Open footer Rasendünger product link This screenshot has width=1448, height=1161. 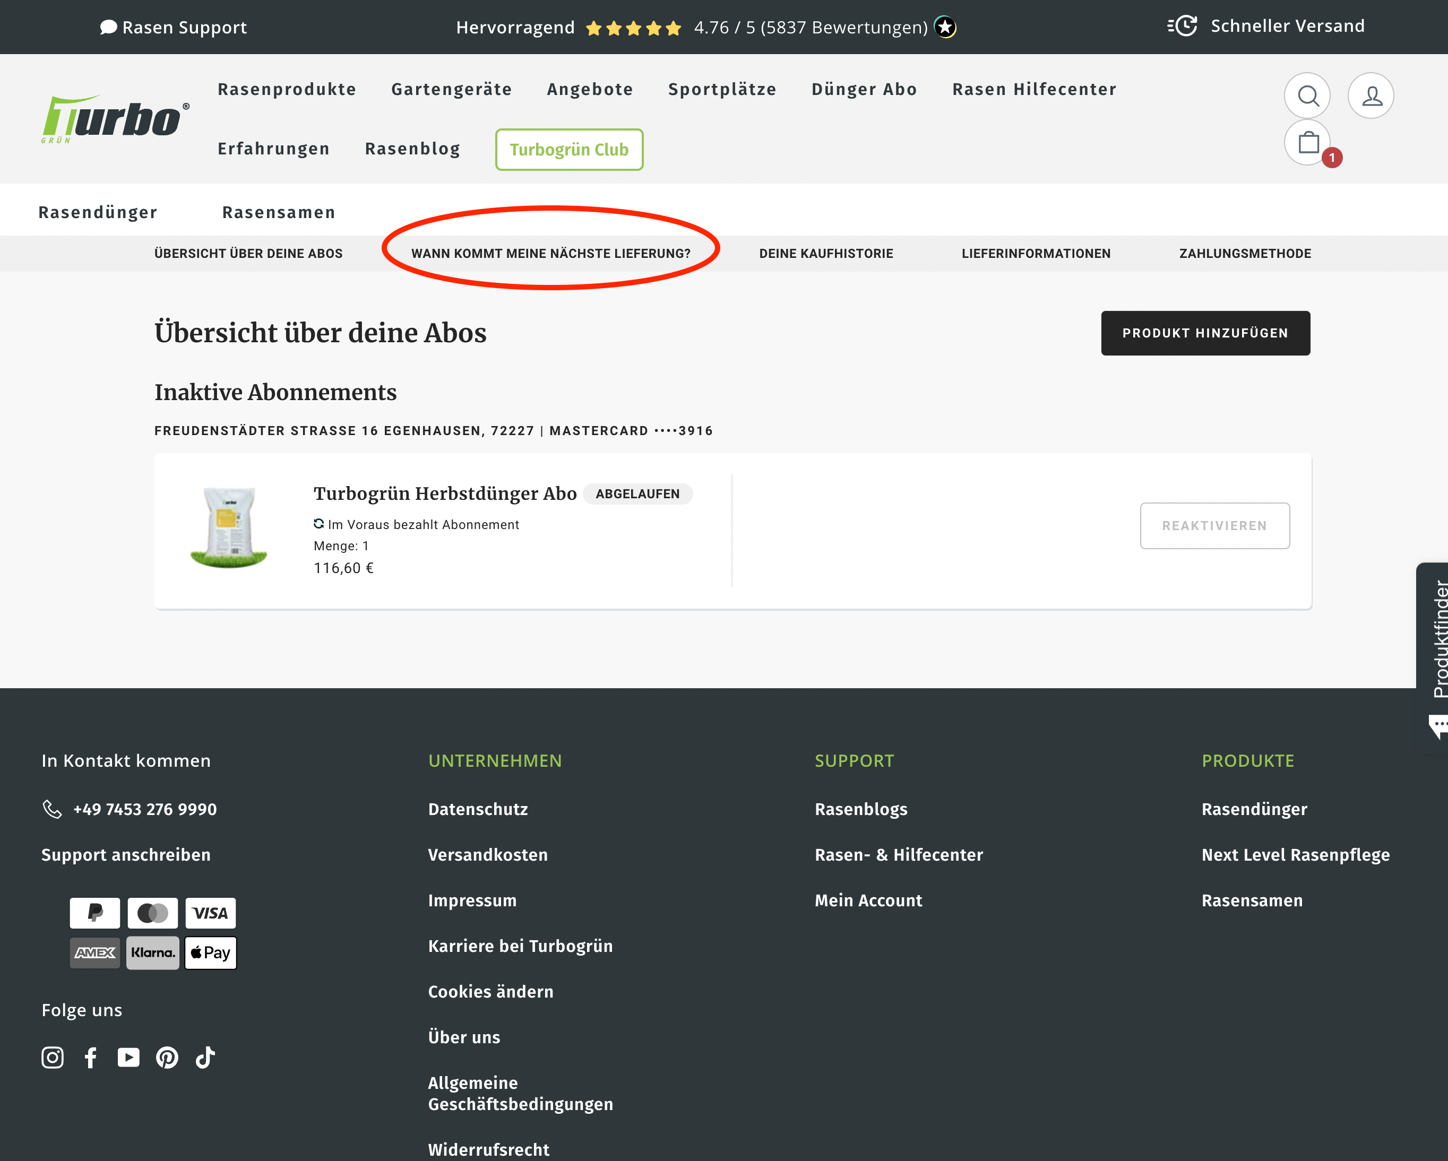tap(1255, 809)
